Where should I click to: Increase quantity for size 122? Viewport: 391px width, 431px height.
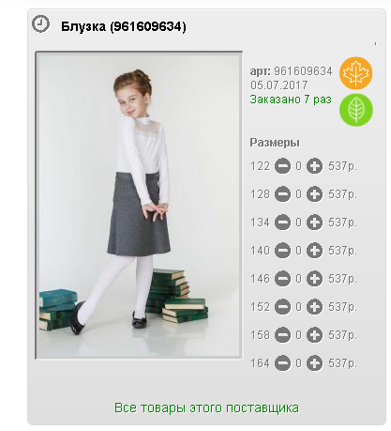tap(314, 166)
